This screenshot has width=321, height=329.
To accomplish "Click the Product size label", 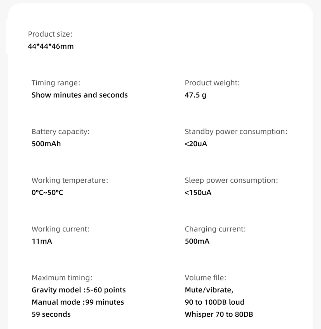I will click(x=50, y=34).
